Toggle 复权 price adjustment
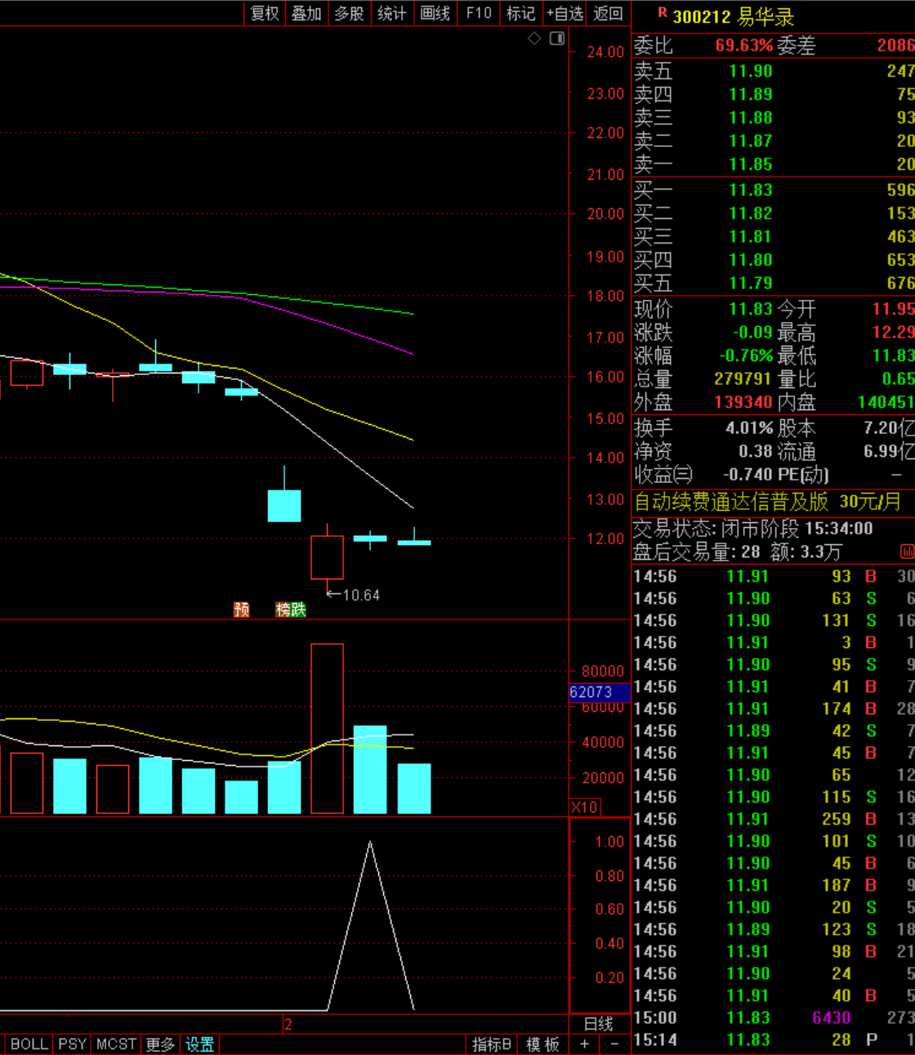This screenshot has height=1055, width=915. click(265, 13)
